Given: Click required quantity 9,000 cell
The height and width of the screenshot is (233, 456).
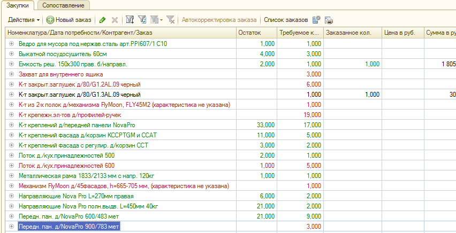Looking at the screenshot, I should 314,217.
